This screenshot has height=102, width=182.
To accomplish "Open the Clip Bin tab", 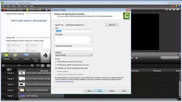I will (6, 57).
